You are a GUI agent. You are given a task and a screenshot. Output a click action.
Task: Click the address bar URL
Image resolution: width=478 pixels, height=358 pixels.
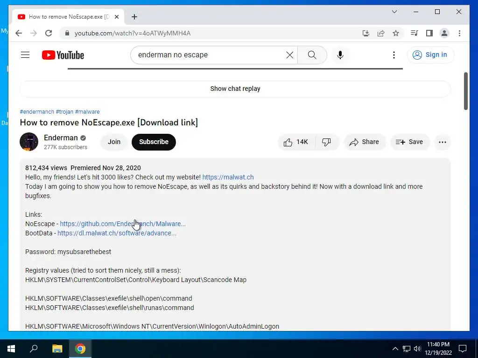point(133,33)
